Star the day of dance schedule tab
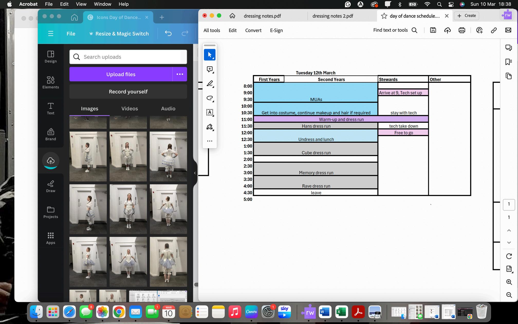The width and height of the screenshot is (518, 324). (x=384, y=16)
